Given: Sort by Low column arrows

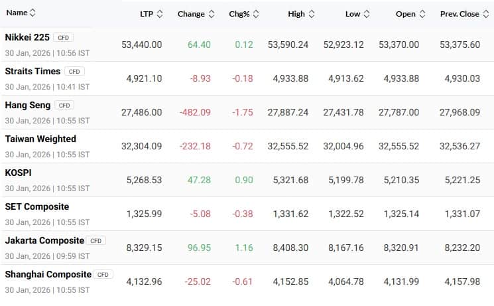Looking at the screenshot, I should (367, 14).
